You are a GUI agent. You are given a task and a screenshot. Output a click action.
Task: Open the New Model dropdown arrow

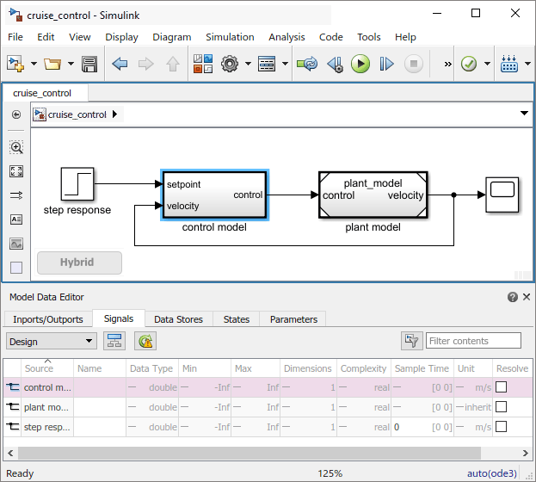tap(34, 64)
